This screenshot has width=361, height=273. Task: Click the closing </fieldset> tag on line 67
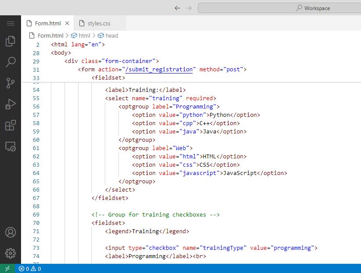tap(110, 198)
